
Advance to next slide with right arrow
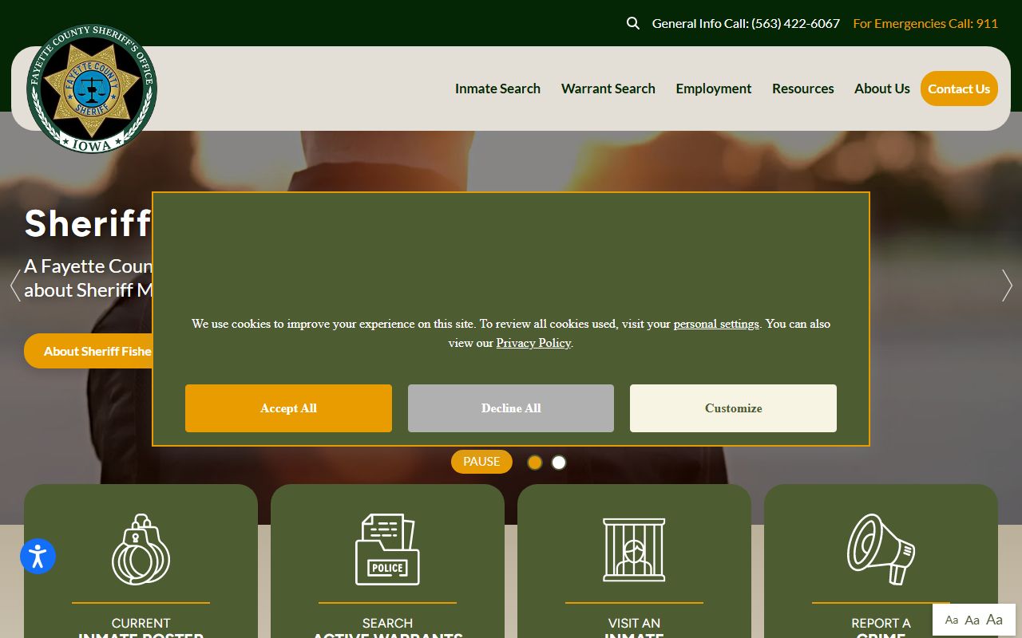click(x=1007, y=286)
